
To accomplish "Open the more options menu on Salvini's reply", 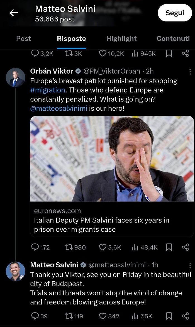I will pyautogui.click(x=190, y=265).
